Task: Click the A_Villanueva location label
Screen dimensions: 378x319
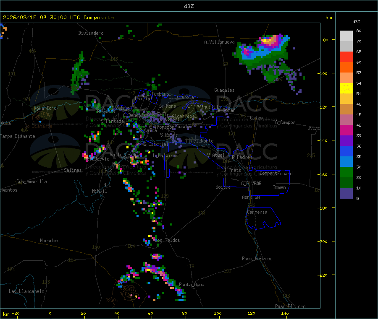Action: (x=219, y=42)
